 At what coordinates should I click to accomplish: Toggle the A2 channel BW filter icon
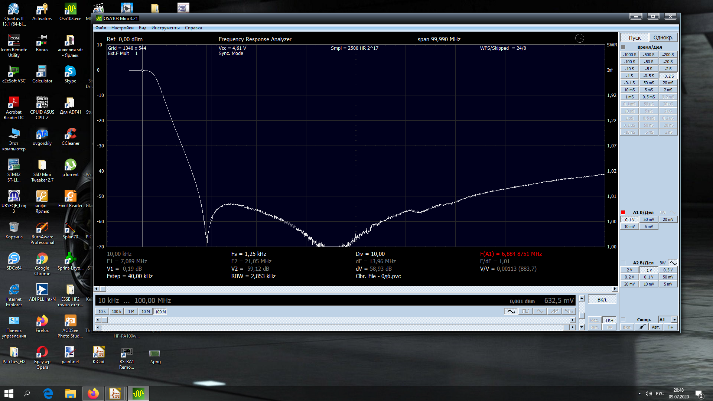click(x=673, y=263)
